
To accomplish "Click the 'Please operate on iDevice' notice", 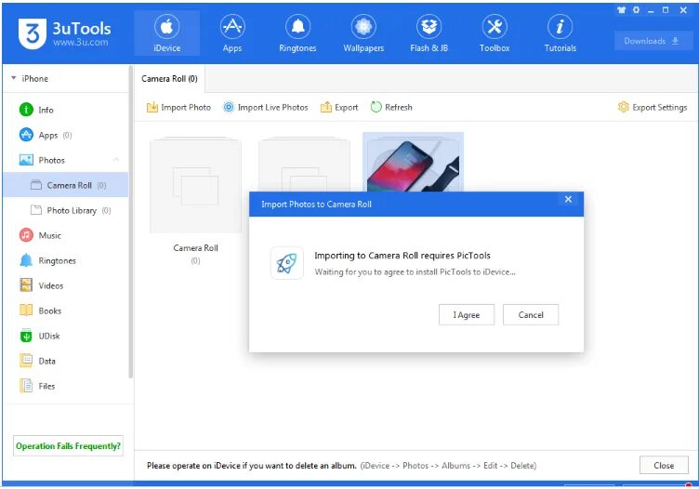I will click(x=252, y=466).
